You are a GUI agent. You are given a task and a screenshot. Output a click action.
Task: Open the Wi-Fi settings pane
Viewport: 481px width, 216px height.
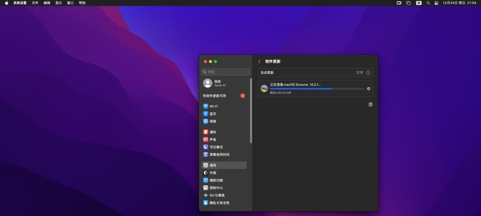(x=224, y=106)
